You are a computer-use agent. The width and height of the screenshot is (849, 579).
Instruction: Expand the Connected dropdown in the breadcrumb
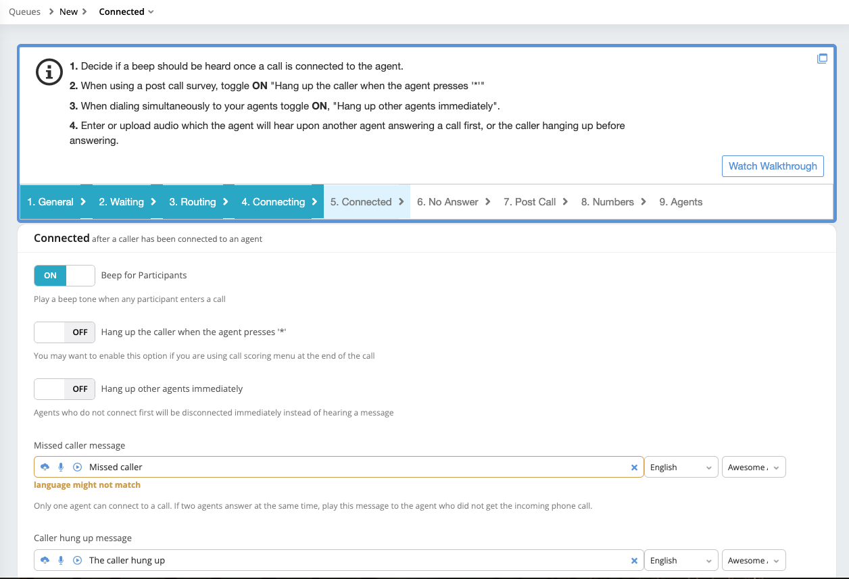(x=152, y=11)
